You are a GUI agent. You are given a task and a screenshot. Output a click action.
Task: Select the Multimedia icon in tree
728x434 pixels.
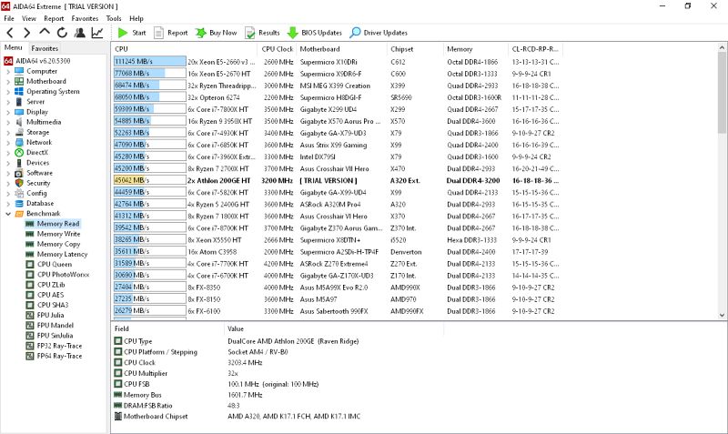19,122
